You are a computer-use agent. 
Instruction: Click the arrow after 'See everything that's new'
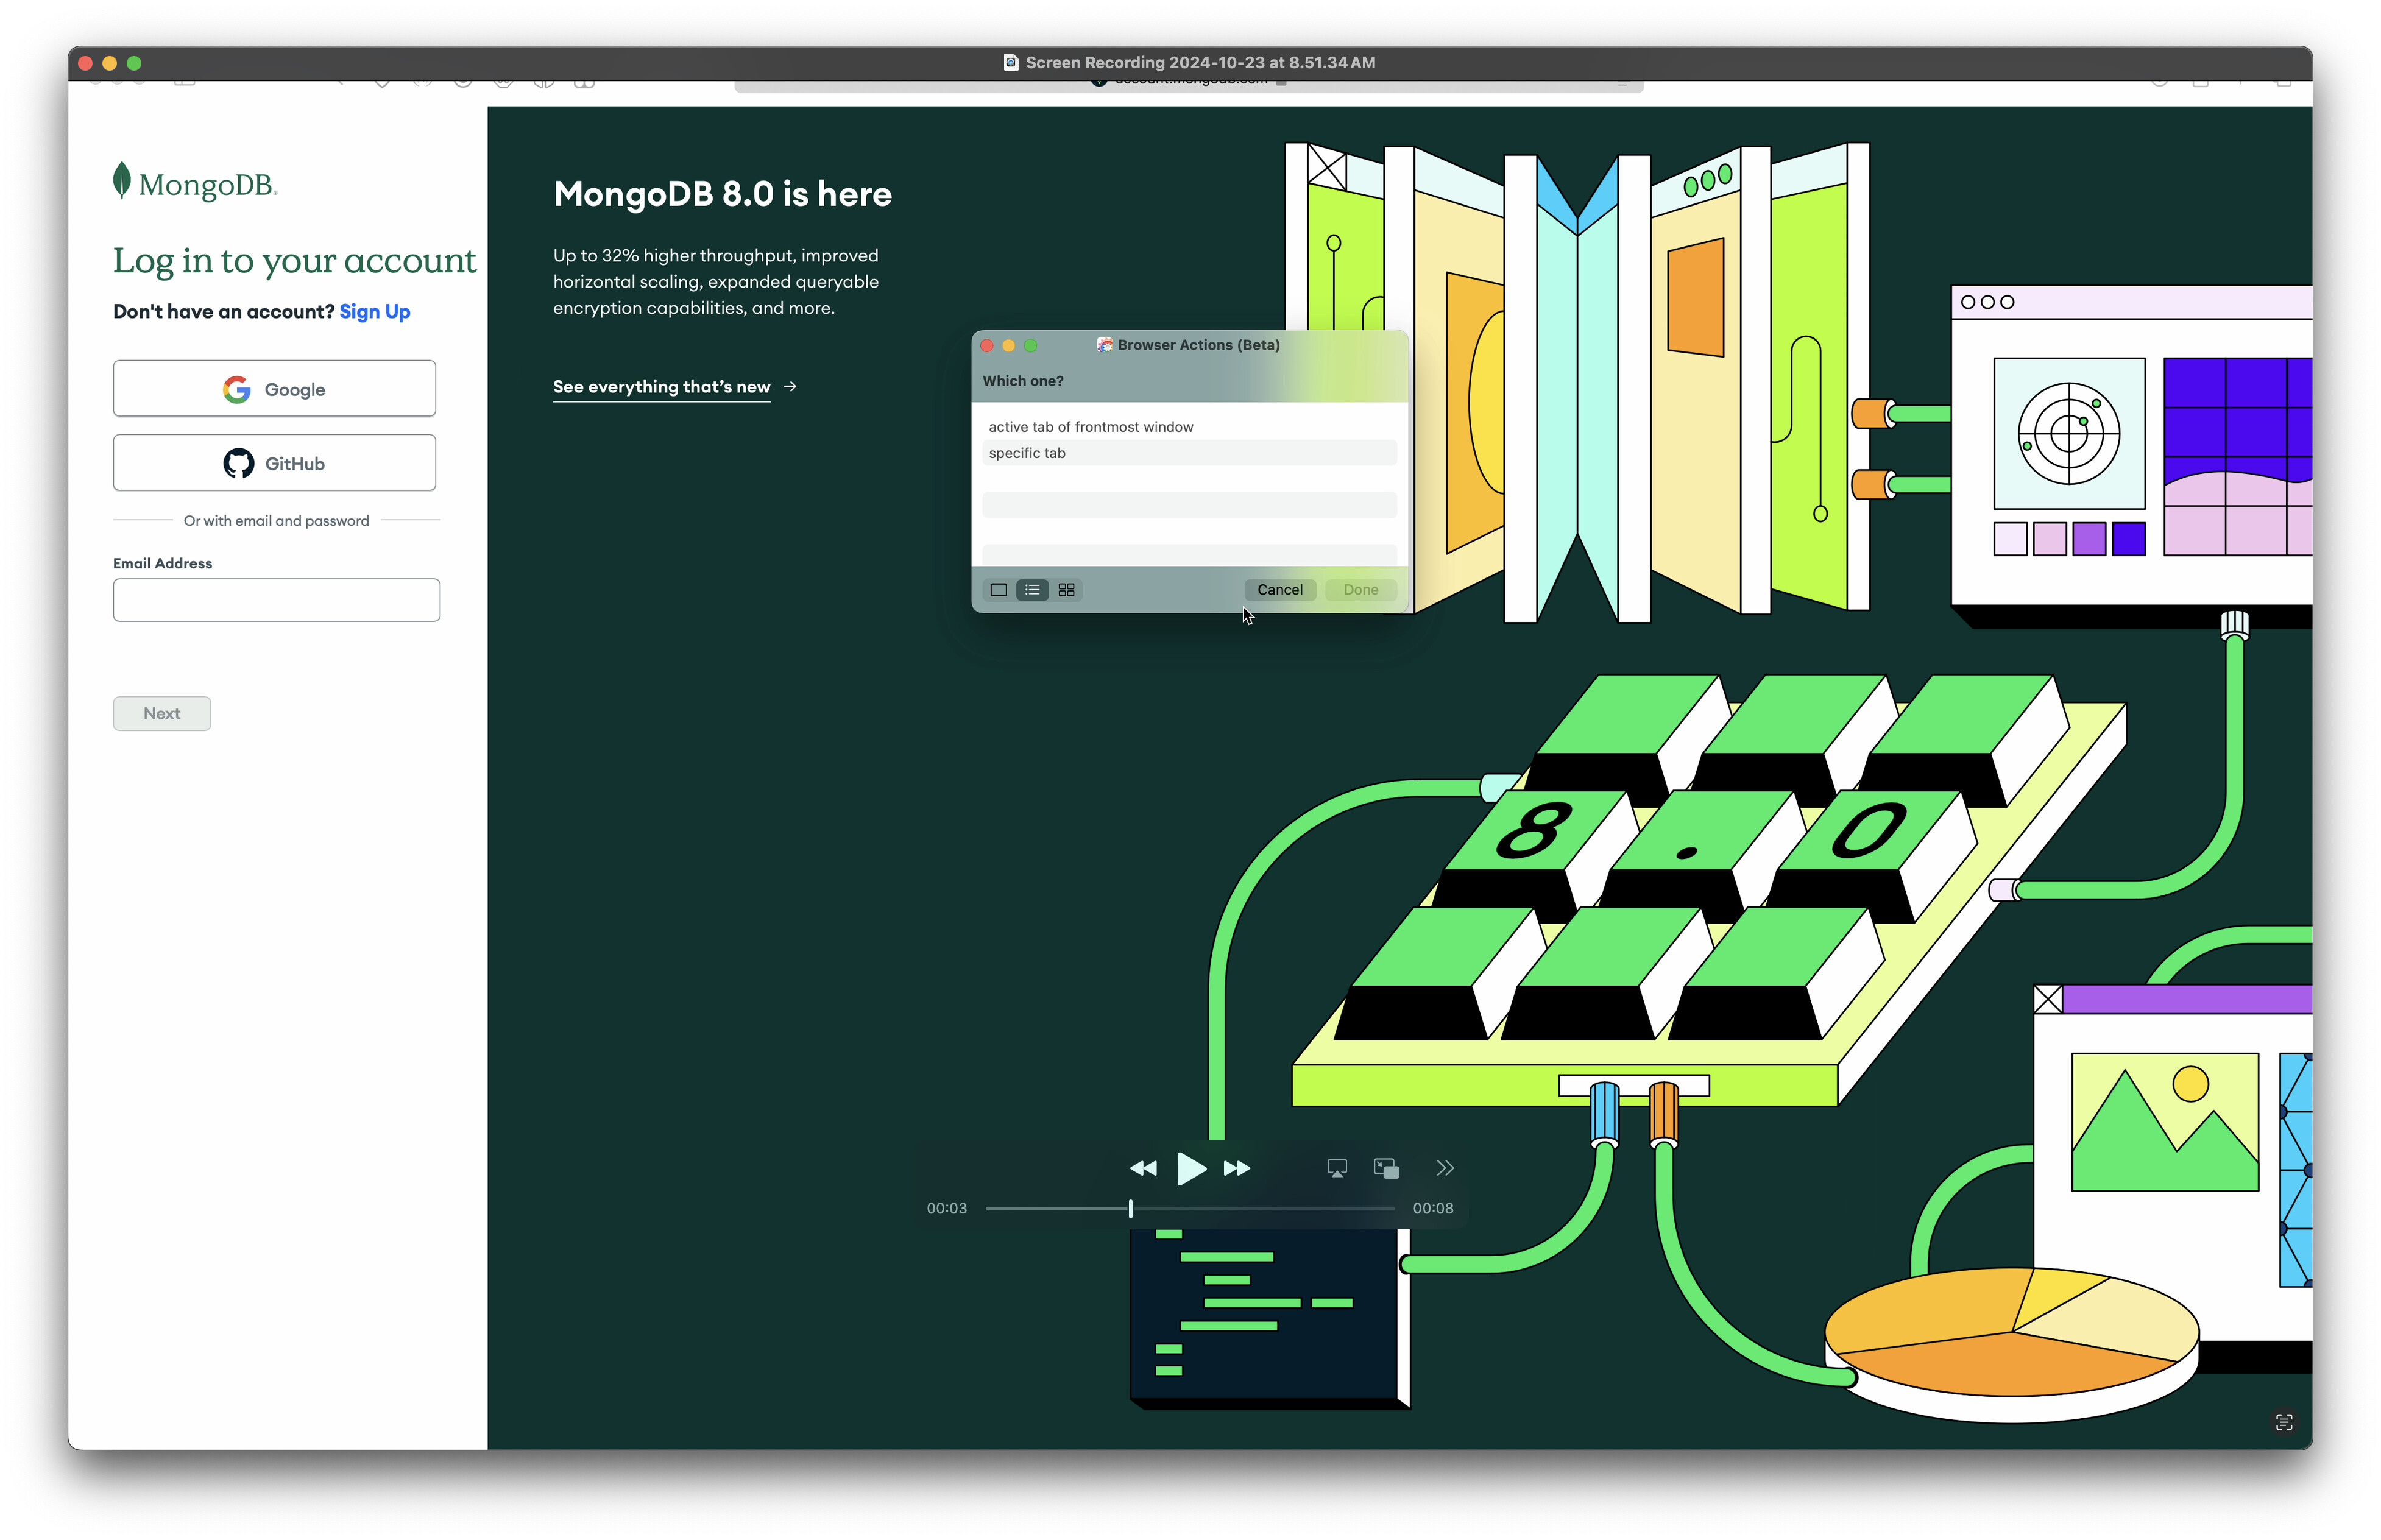[790, 386]
